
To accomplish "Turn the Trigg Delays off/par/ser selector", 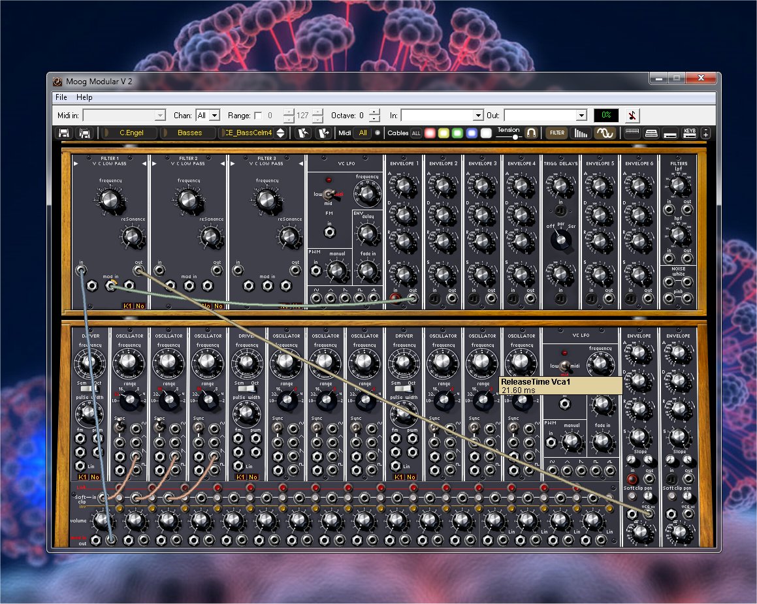I will click(560, 239).
